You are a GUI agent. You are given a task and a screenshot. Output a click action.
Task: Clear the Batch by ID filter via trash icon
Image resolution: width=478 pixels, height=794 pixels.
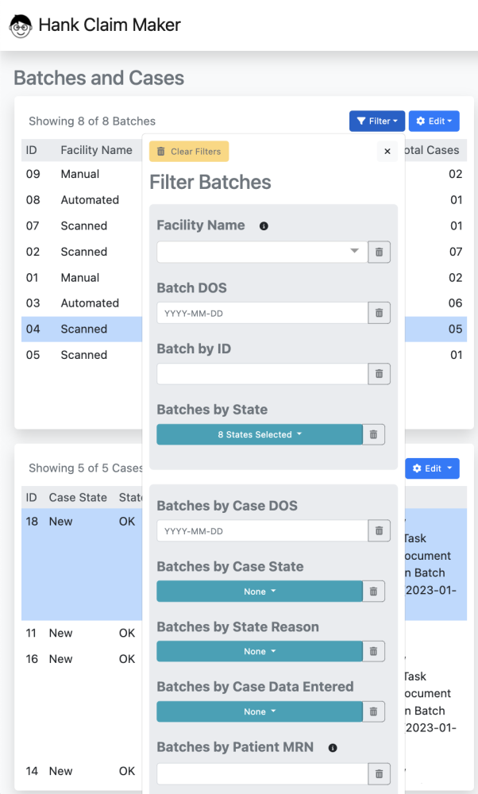coord(379,373)
